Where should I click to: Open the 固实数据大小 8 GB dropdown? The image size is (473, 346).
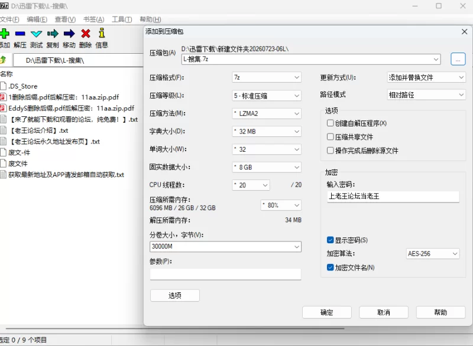click(267, 167)
